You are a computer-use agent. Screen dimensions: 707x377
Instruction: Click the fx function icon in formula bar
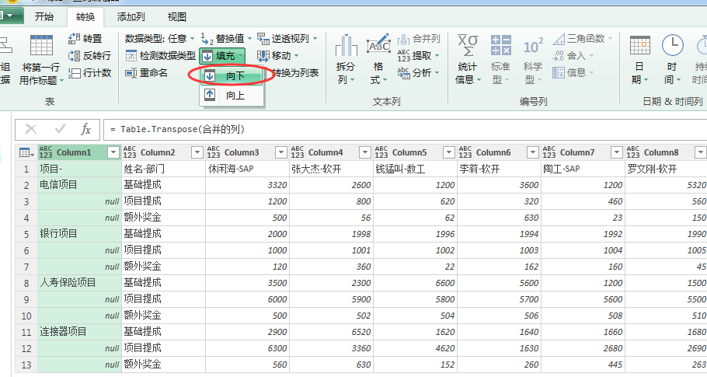pyautogui.click(x=85, y=130)
